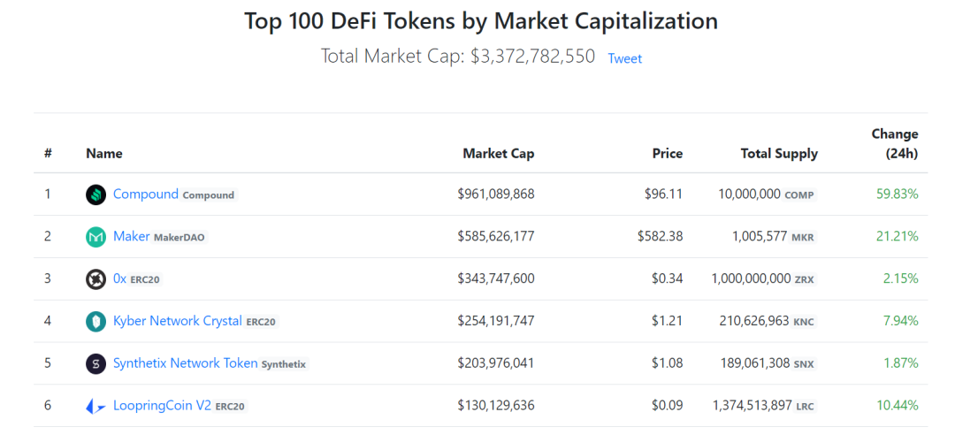This screenshot has height=435, width=955.
Task: Open Kyber Network Crystal link
Action: click(178, 320)
